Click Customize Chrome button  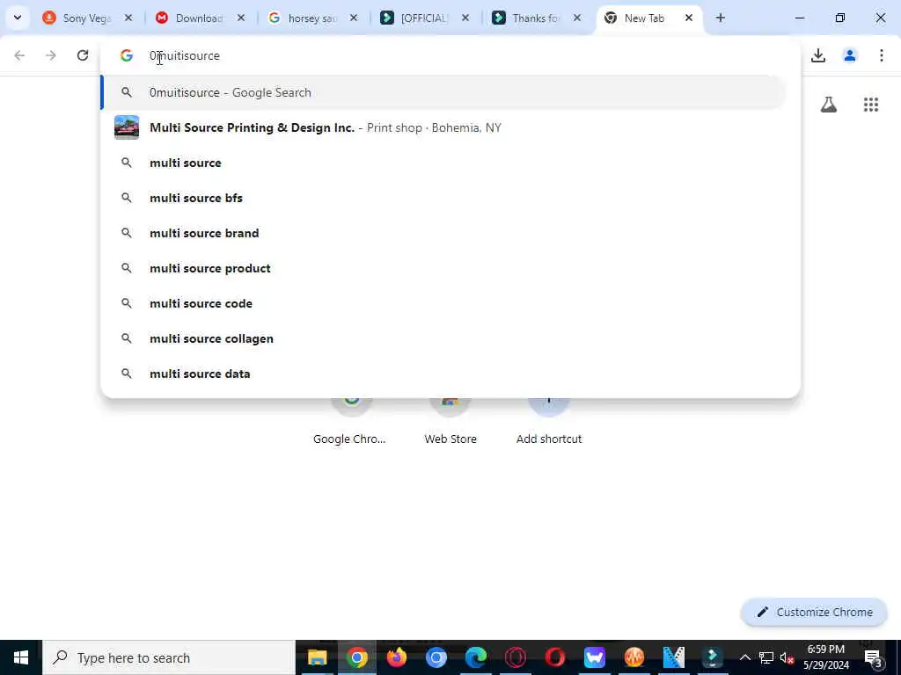click(x=814, y=612)
